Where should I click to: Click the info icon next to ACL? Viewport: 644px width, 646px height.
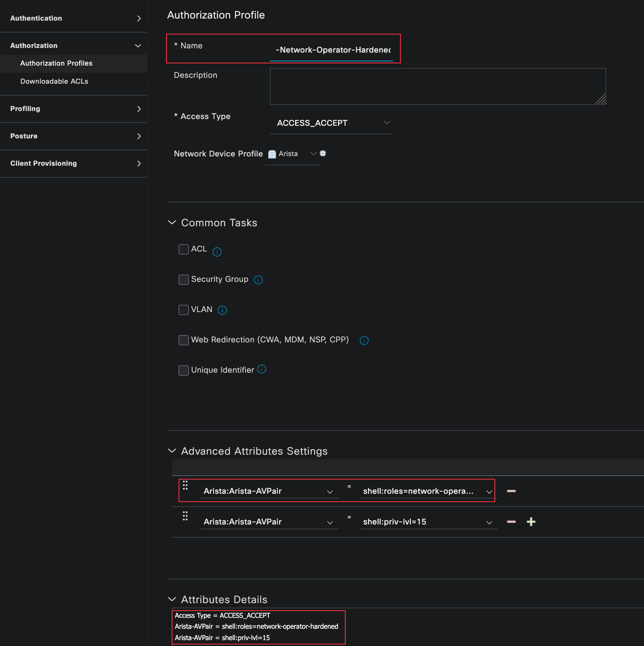pos(217,252)
